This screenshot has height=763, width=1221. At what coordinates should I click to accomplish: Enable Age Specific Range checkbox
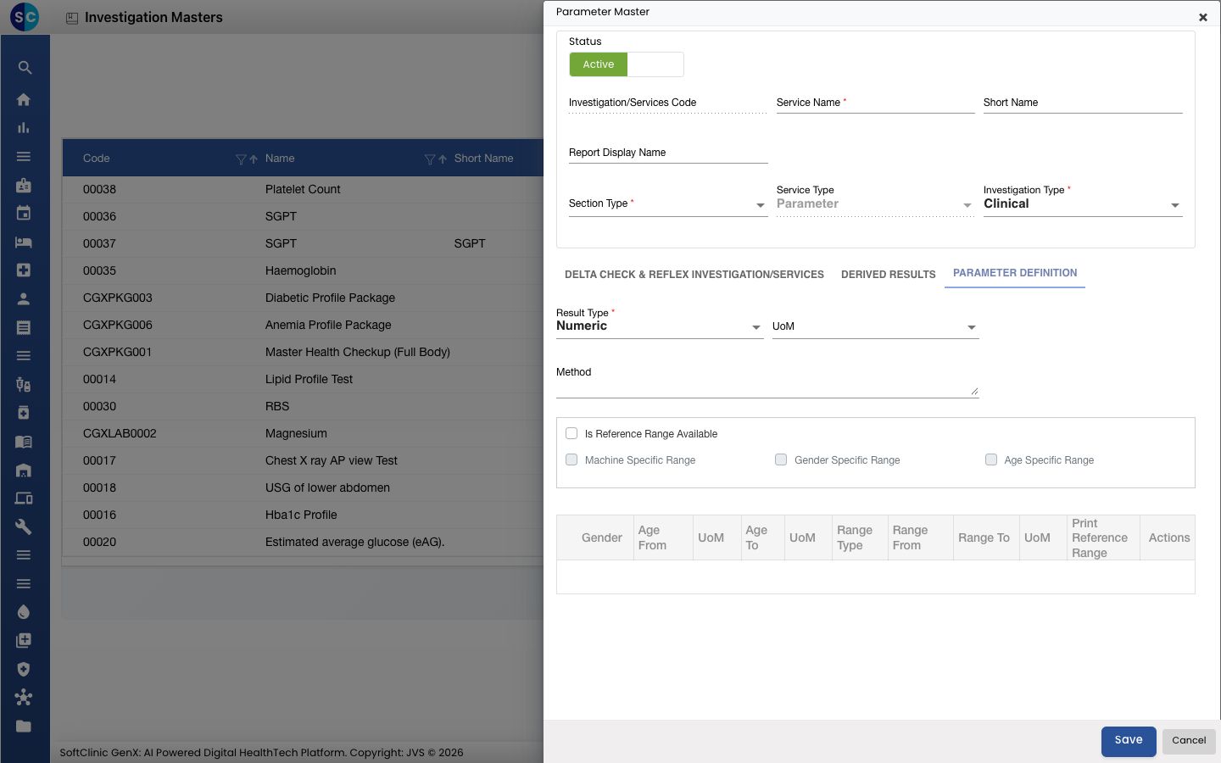pos(991,459)
